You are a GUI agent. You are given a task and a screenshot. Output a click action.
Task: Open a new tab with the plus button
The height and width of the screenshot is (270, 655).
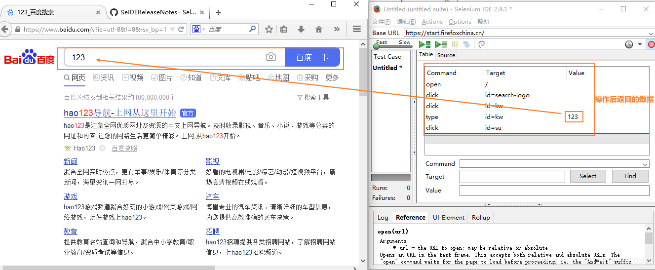click(x=218, y=12)
